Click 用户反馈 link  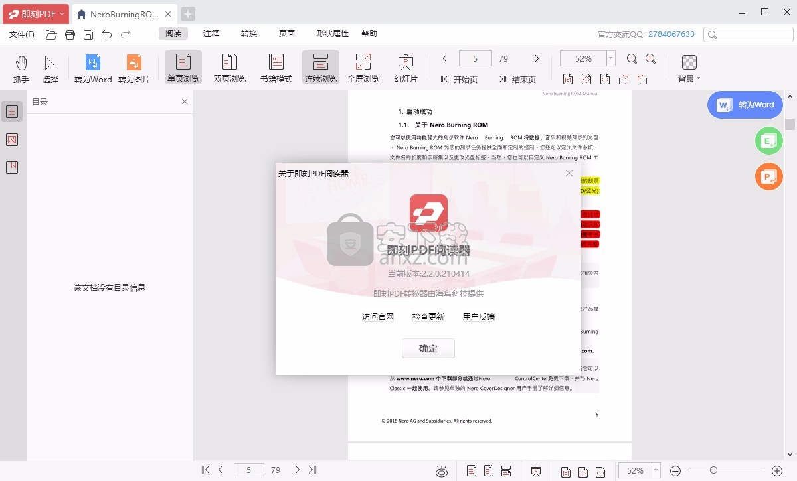coord(479,317)
